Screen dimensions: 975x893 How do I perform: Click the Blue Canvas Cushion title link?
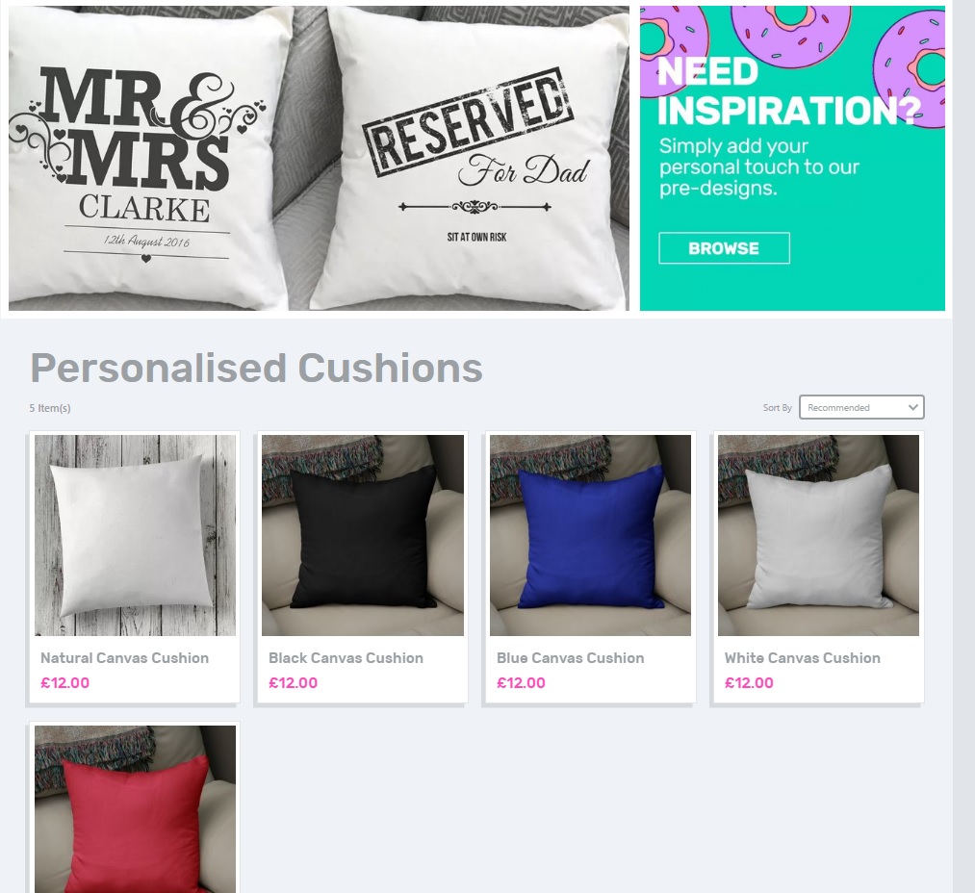[x=570, y=658]
